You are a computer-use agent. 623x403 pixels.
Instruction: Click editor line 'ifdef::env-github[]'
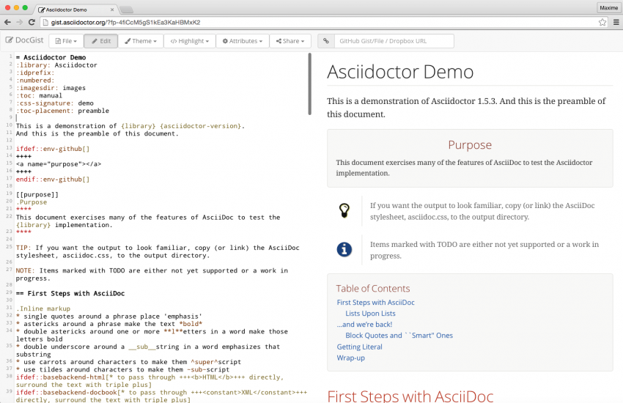pos(53,149)
